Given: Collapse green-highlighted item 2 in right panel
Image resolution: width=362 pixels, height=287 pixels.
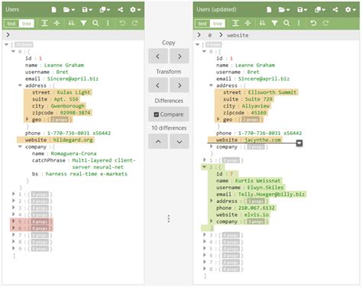Looking at the screenshot, I should coord(204,167).
